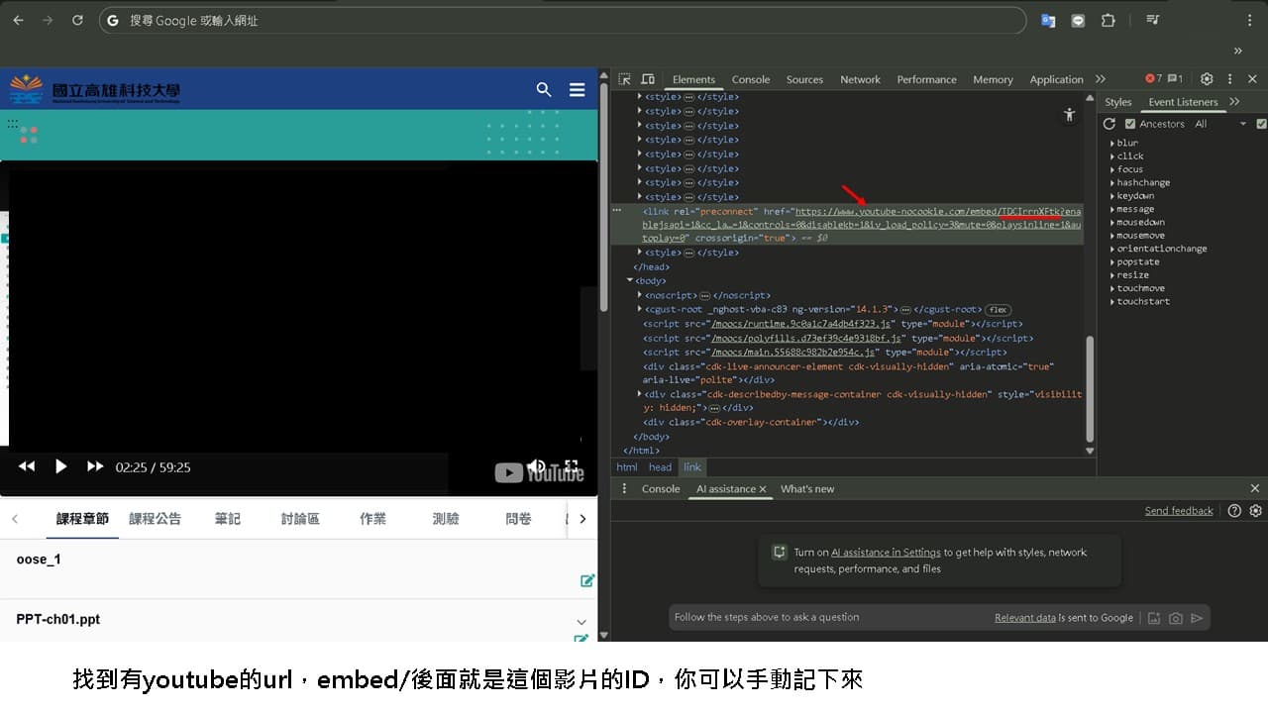
Task: Open the 課程公告 tab
Action: coord(156,519)
